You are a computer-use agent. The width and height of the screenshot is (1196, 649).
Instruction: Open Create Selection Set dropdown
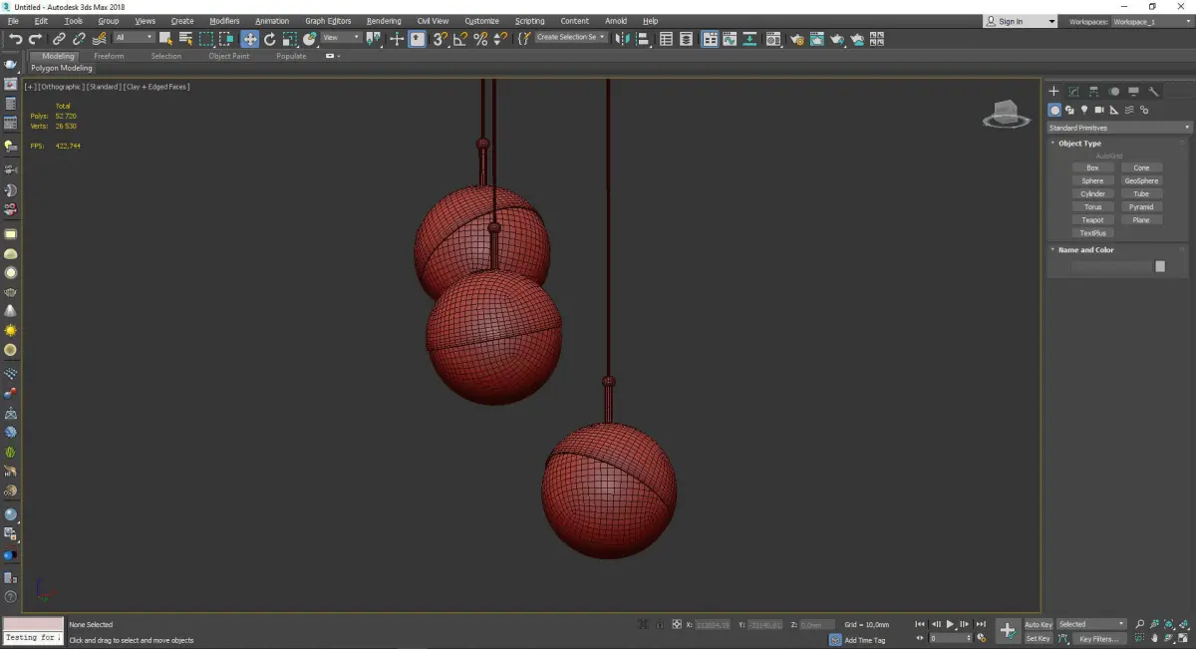click(571, 38)
